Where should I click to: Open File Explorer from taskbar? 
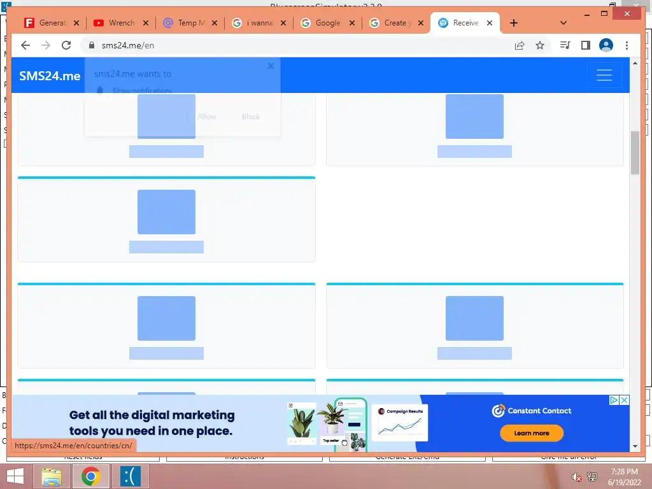point(52,476)
